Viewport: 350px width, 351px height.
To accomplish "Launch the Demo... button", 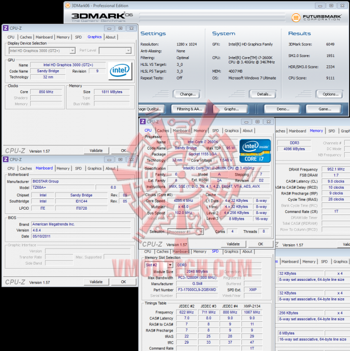I will tap(283, 109).
